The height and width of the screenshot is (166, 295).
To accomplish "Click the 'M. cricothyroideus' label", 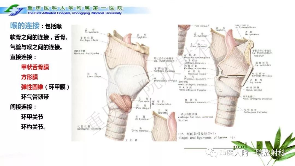I will (x=162, y=104).
